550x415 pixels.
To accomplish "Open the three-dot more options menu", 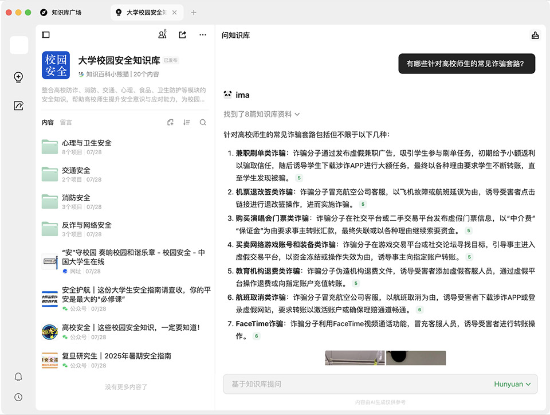I will [x=203, y=35].
